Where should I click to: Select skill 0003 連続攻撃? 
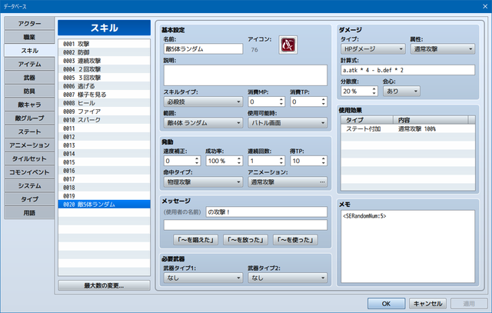[105, 61]
